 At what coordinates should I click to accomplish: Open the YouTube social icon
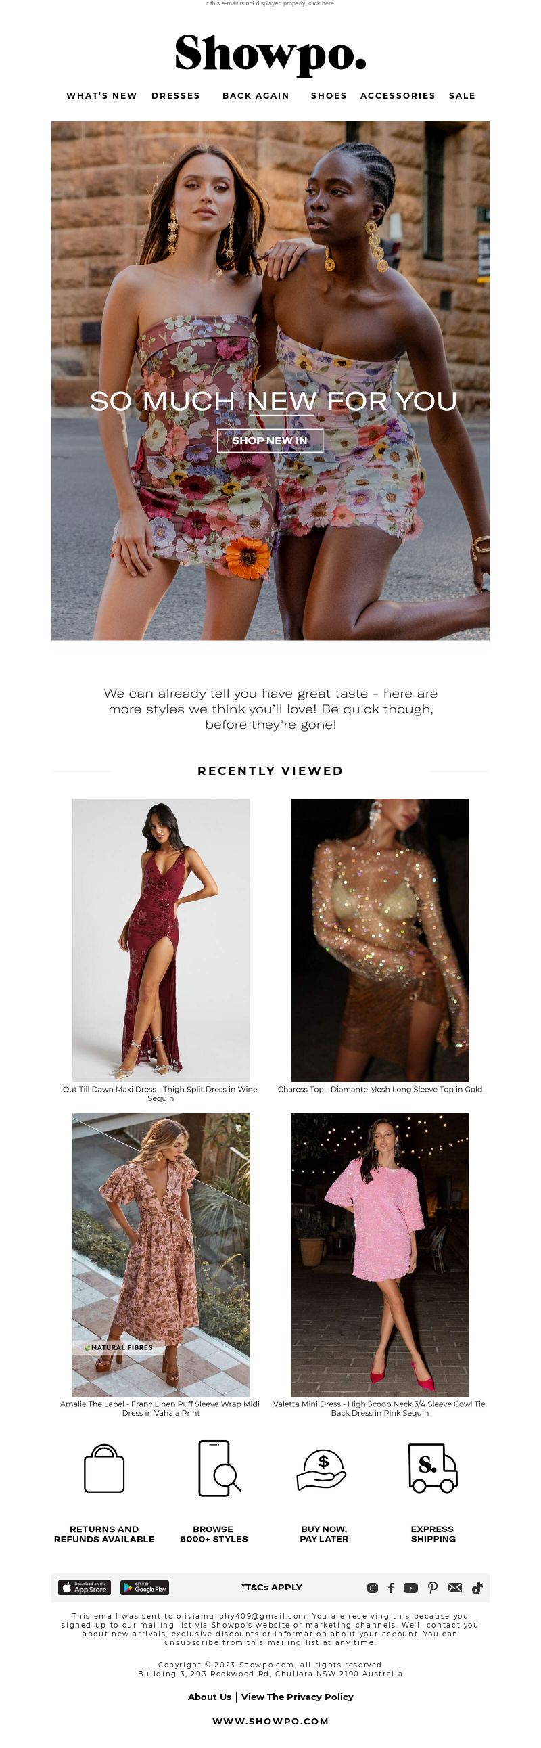[x=411, y=1588]
